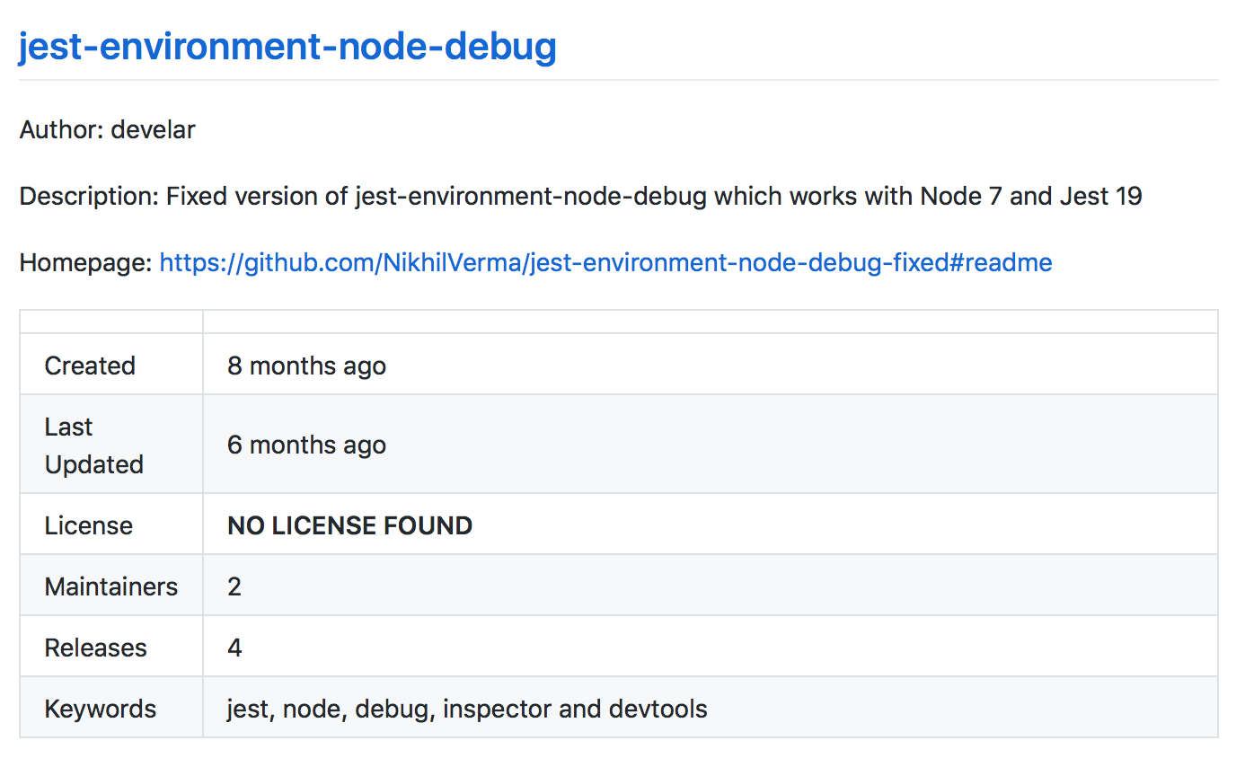Click the empty right table header cell

click(x=710, y=322)
